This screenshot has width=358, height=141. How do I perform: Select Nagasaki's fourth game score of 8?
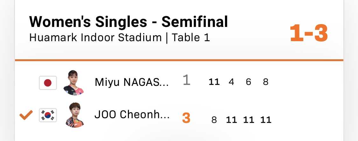pyautogui.click(x=266, y=82)
